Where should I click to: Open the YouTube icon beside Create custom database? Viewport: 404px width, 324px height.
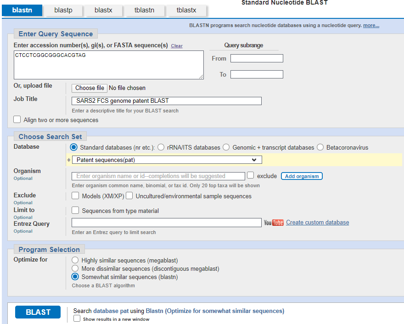pyautogui.click(x=274, y=223)
